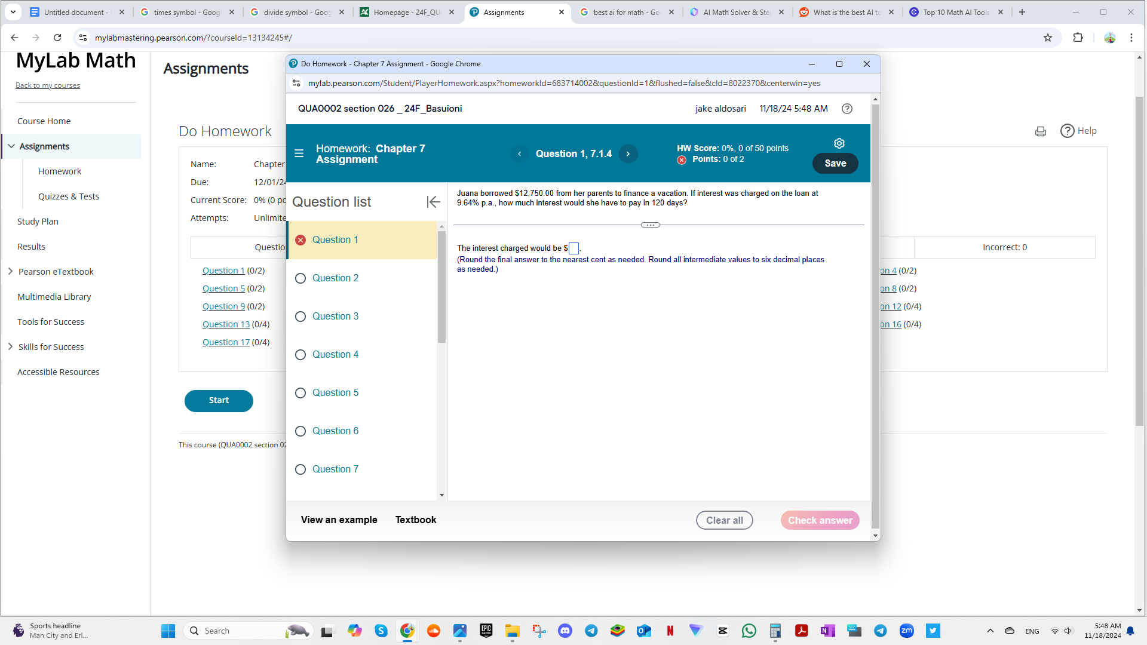Screen dimensions: 1147x645
Task: Click the Save button for the answer
Action: point(835,163)
